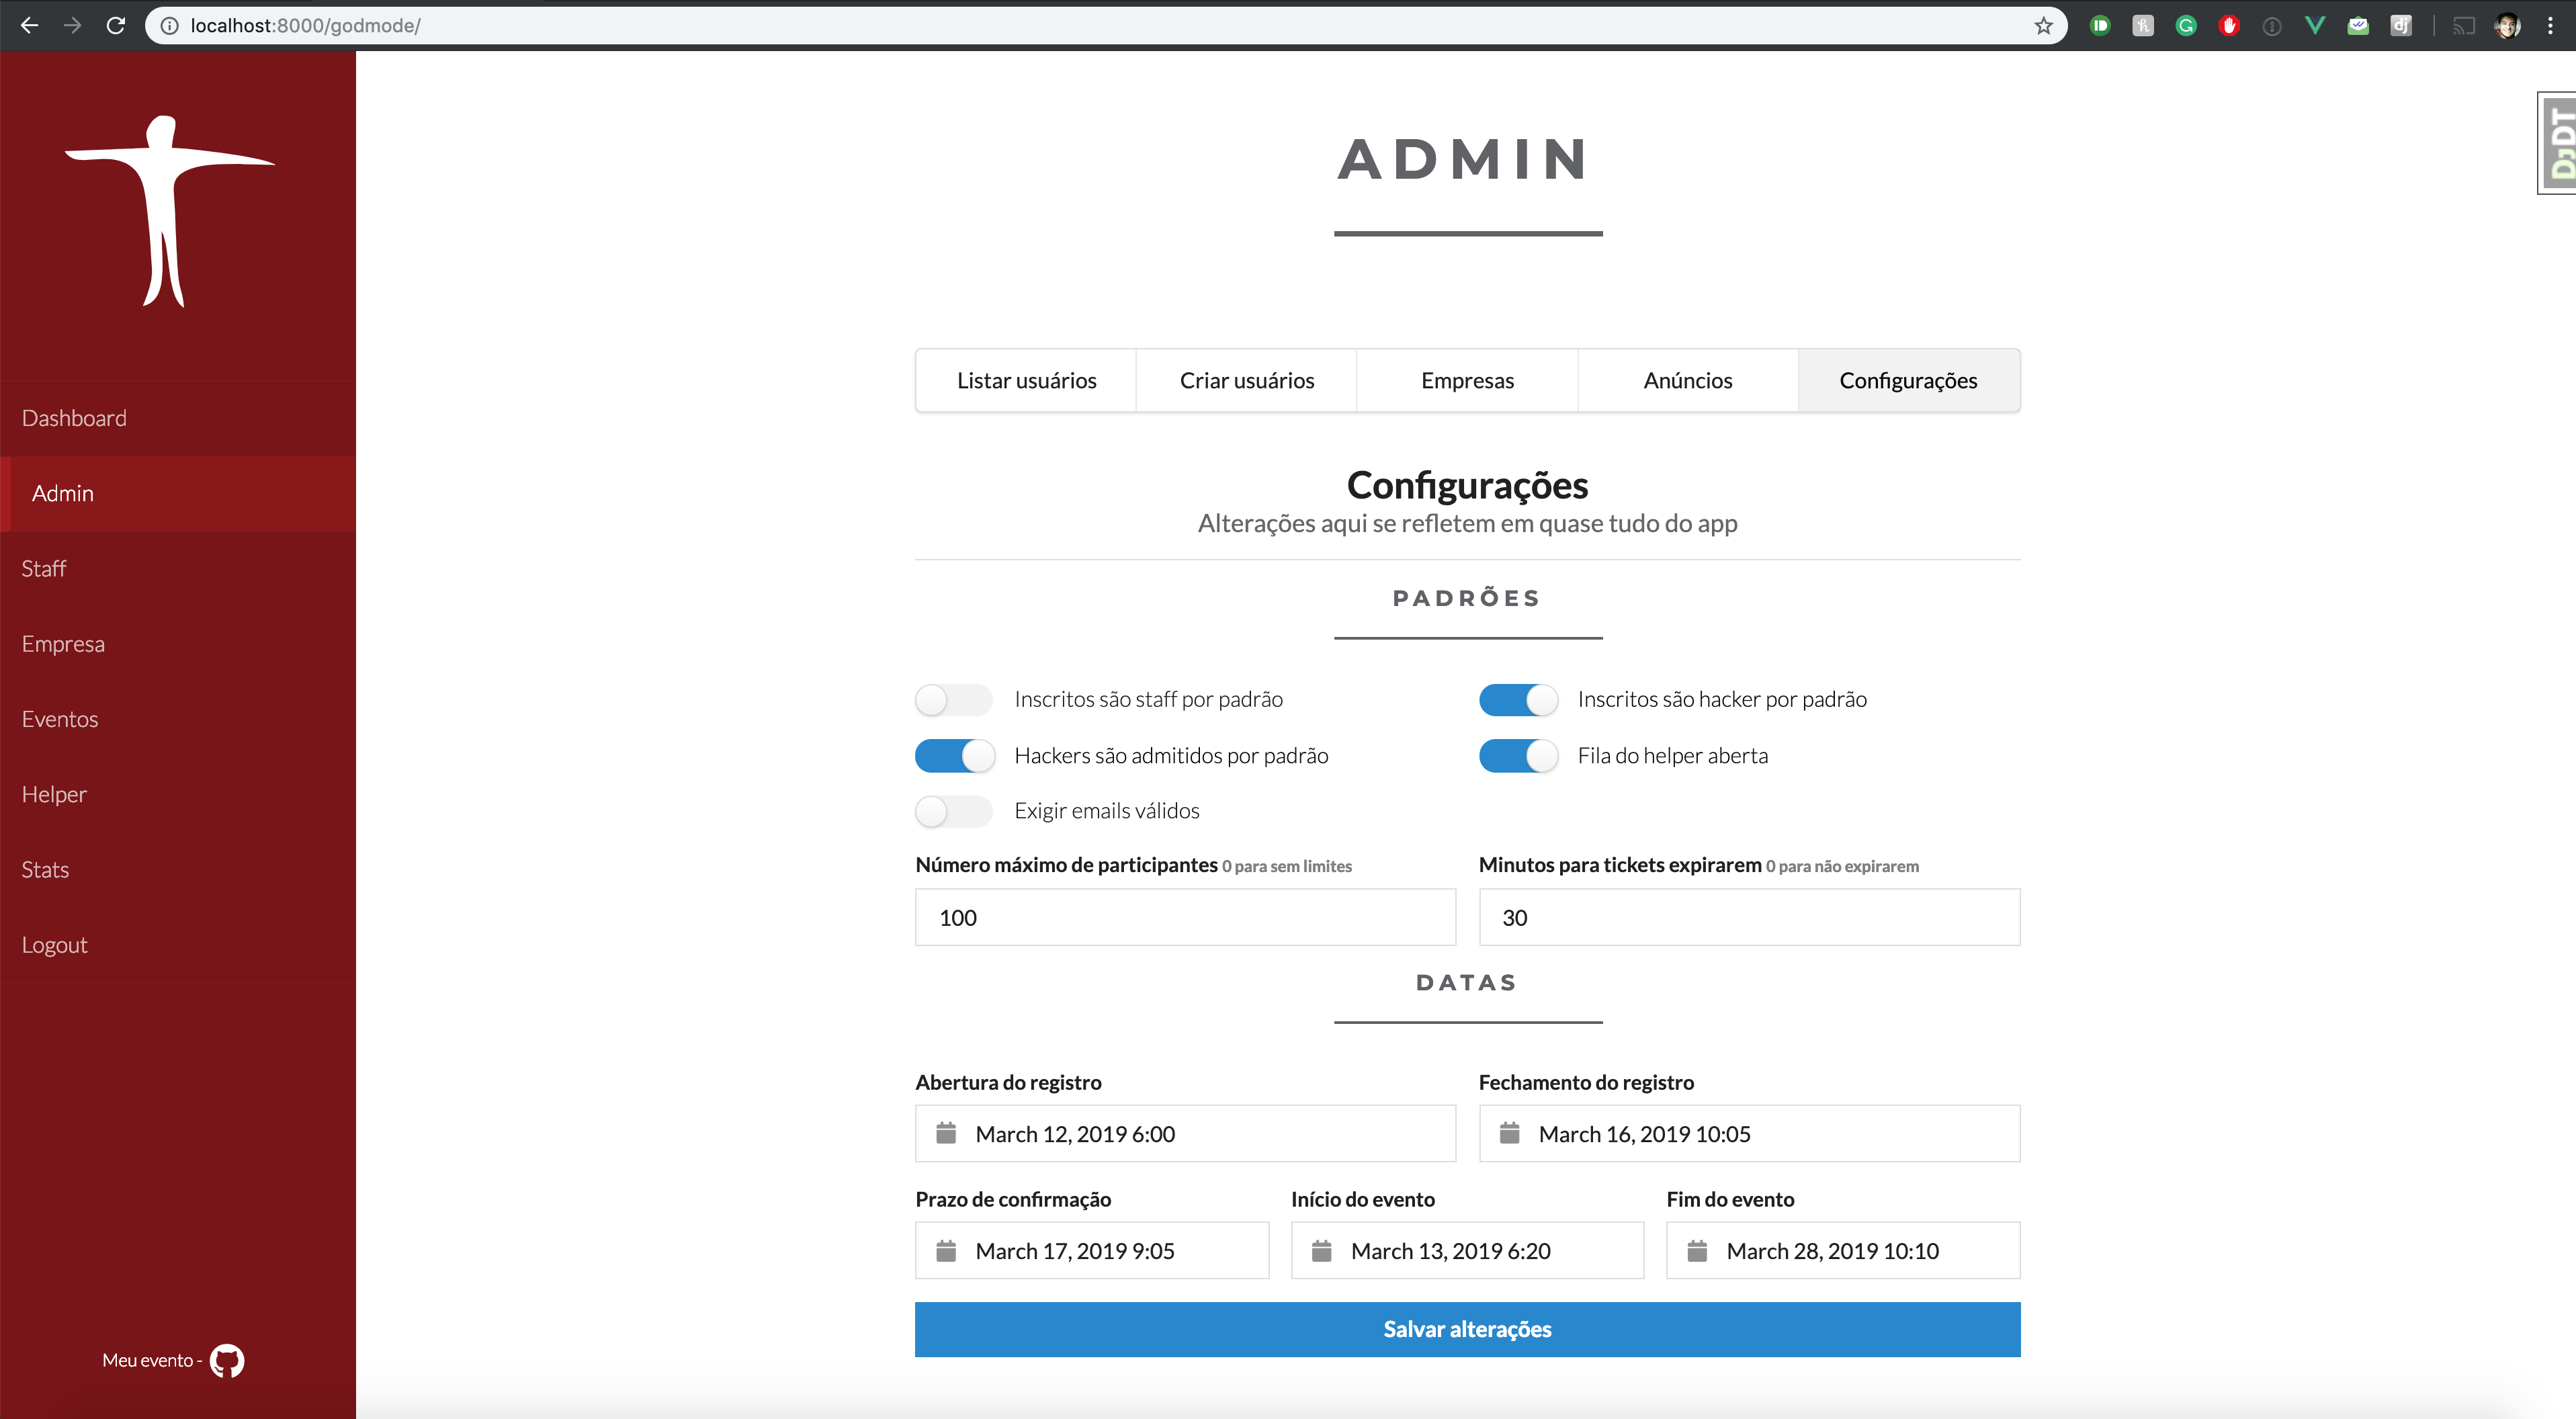2576x1419 pixels.
Task: Go to Stats in the sidebar
Action: [46, 869]
